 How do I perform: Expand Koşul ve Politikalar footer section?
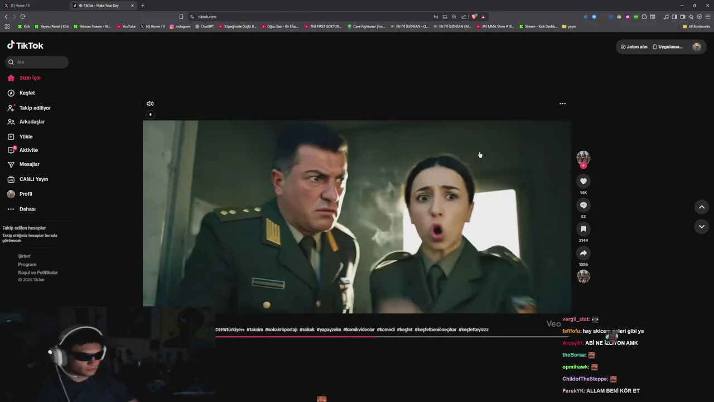tap(38, 272)
